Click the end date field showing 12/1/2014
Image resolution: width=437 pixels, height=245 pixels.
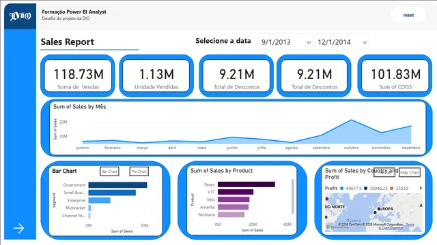[341, 42]
